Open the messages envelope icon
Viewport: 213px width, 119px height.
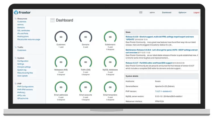[x=141, y=12]
